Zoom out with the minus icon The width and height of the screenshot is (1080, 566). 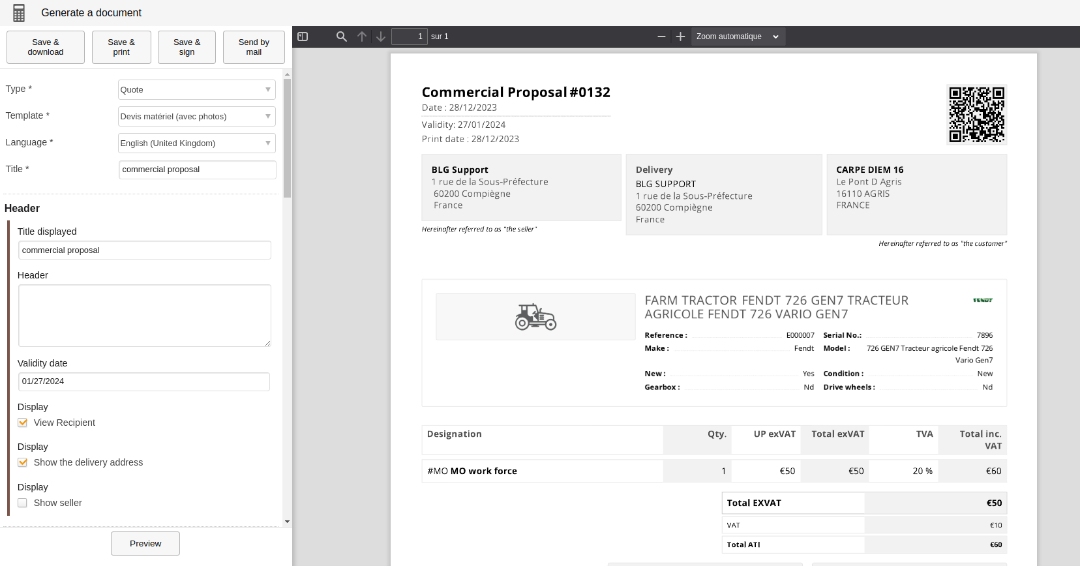[x=661, y=37]
